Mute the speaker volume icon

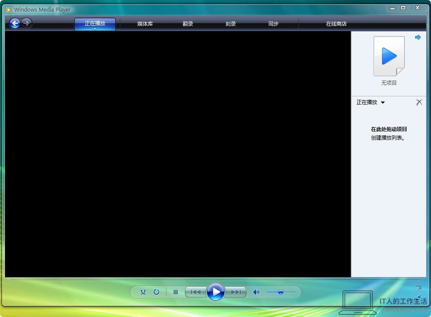tap(256, 292)
